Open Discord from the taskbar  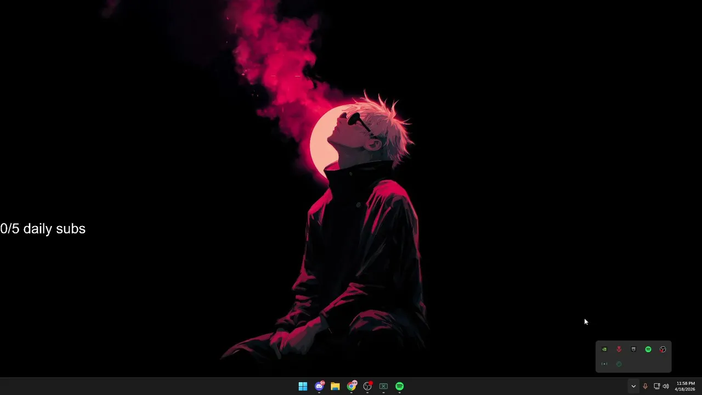pos(319,386)
